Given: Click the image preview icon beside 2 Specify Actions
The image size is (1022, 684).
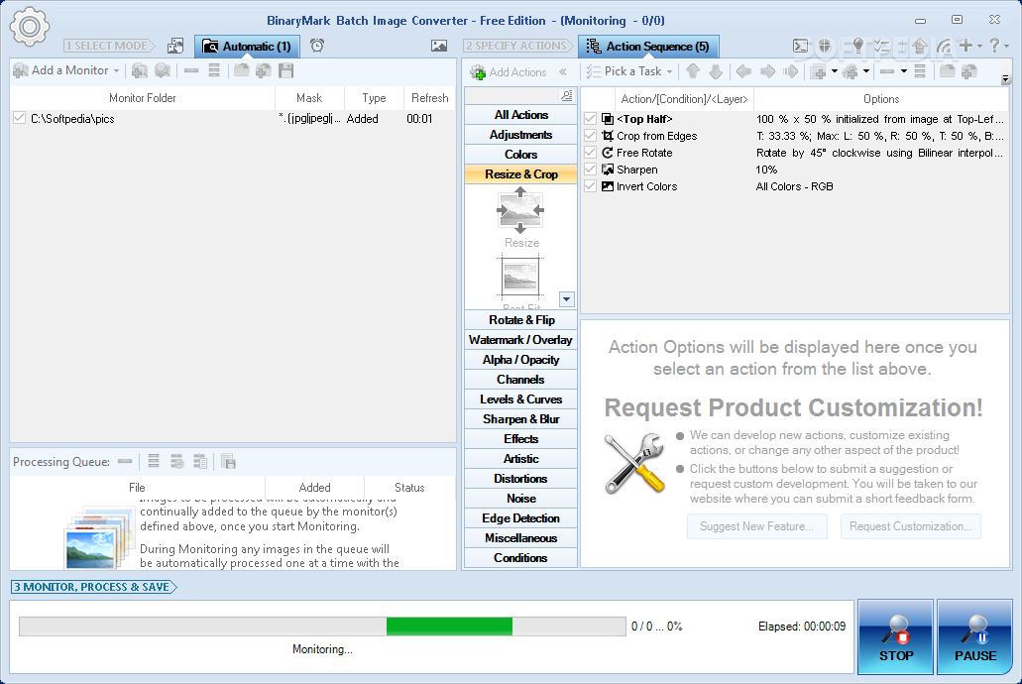Looking at the screenshot, I should (x=439, y=46).
